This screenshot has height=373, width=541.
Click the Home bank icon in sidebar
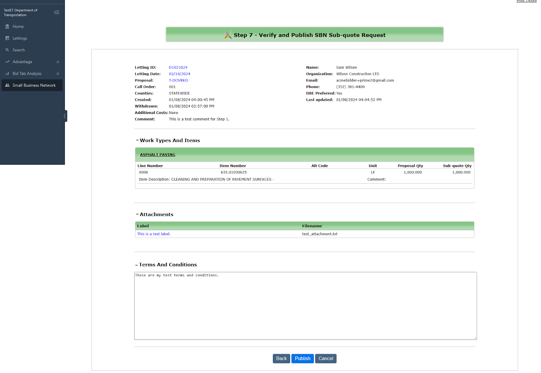click(7, 26)
